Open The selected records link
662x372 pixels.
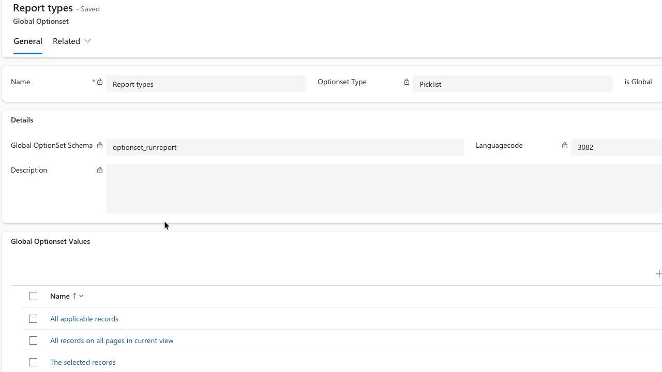click(x=83, y=362)
